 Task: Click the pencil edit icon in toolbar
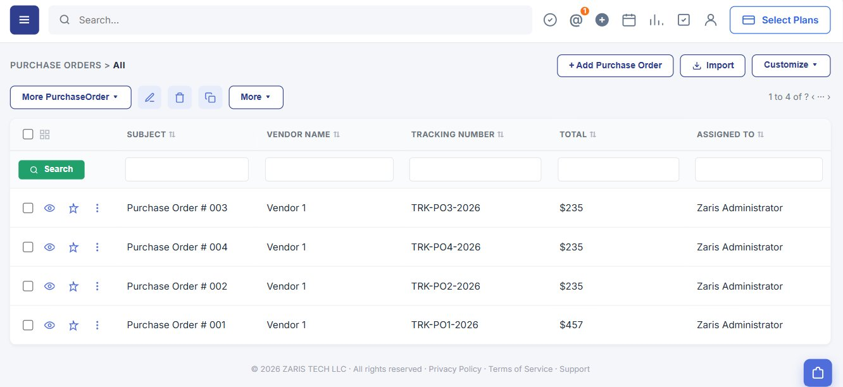pos(149,97)
